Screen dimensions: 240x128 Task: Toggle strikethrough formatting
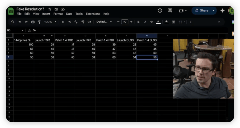[x=152, y=22]
